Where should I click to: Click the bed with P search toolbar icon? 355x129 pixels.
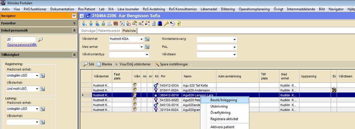[x=141, y=24]
